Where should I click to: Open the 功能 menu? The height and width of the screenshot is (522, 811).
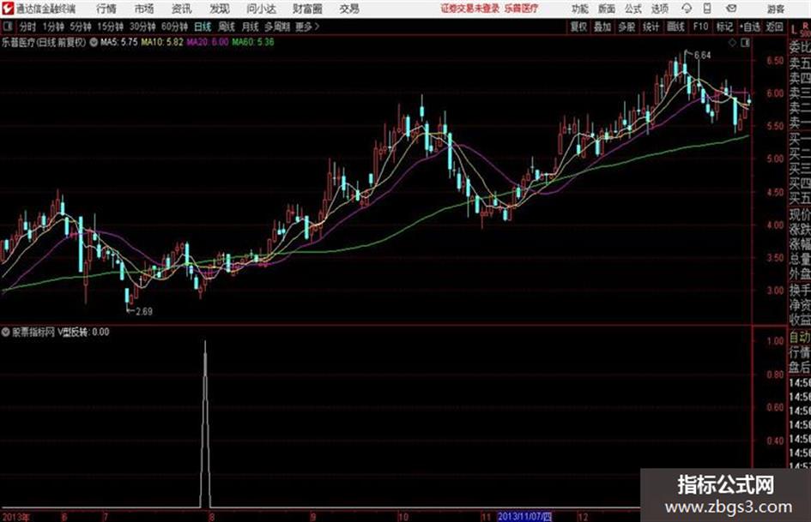580,9
